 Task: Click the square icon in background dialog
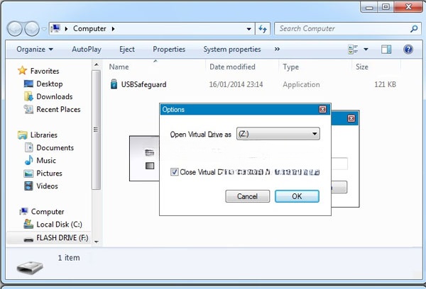click(150, 166)
